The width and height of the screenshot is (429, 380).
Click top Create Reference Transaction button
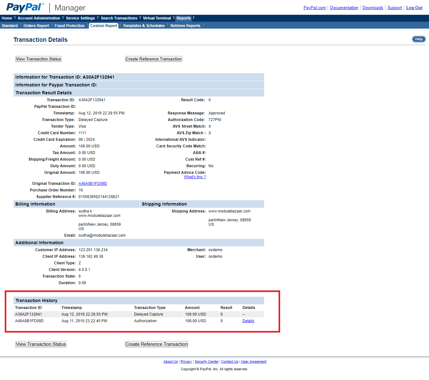tap(154, 59)
